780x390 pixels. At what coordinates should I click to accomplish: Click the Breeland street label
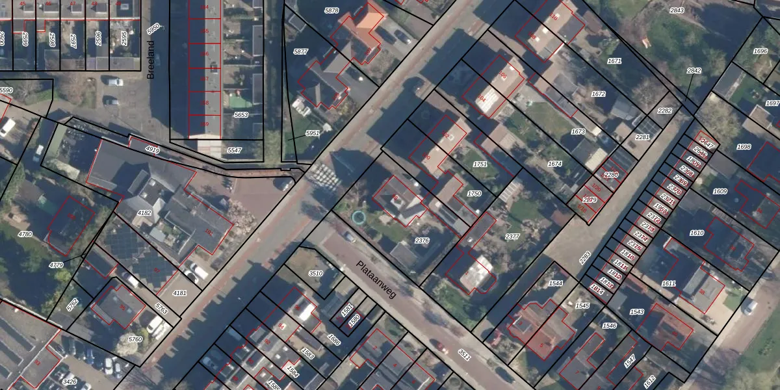[x=151, y=60]
